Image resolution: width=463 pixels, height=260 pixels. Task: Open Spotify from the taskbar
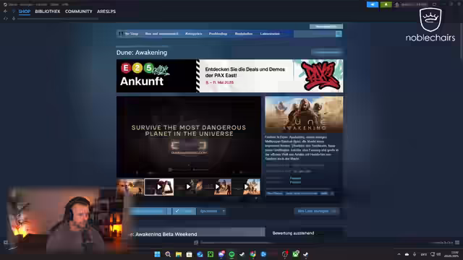[231, 254]
